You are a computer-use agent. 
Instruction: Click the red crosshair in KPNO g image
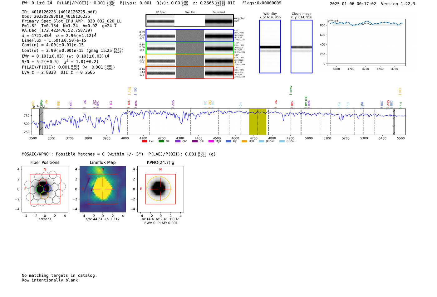tap(160, 189)
